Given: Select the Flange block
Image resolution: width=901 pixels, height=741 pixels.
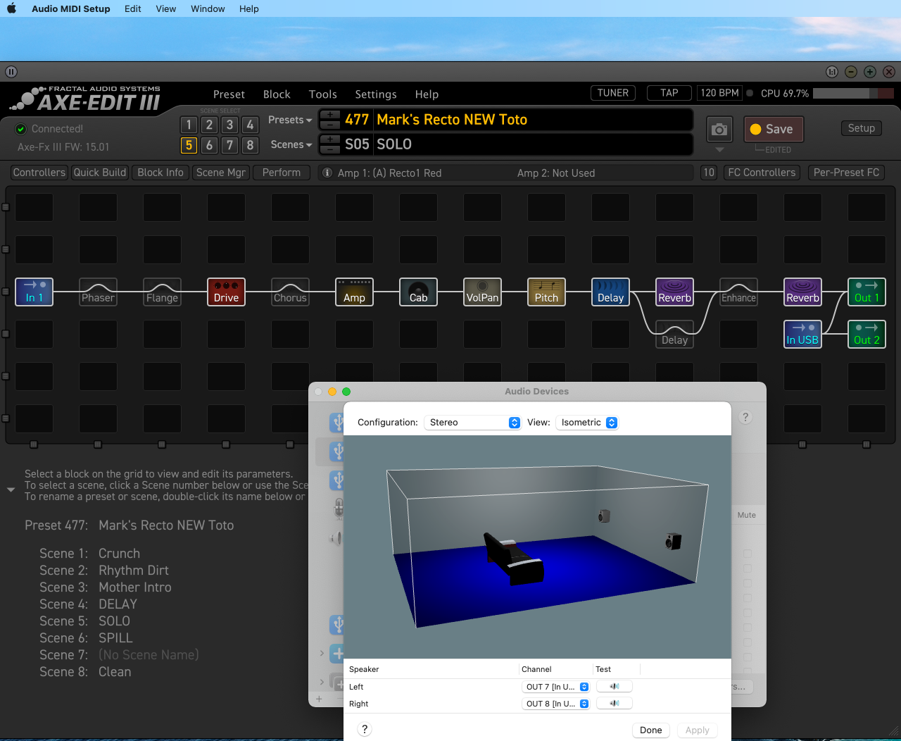Looking at the screenshot, I should point(163,292).
